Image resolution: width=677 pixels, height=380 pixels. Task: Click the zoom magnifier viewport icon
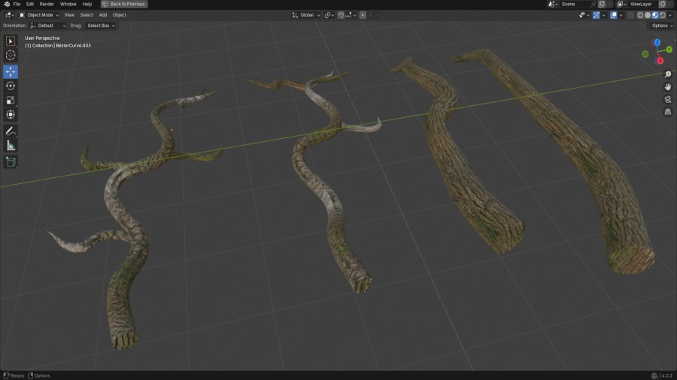tap(667, 74)
